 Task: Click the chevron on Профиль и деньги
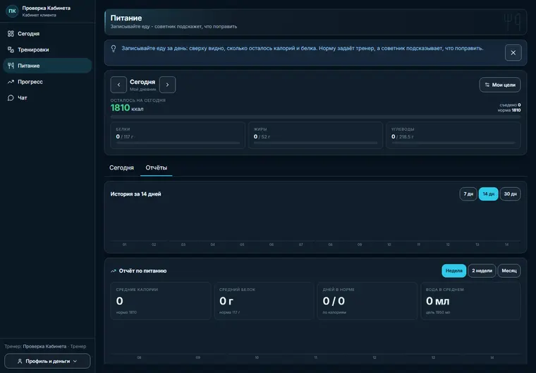click(75, 361)
